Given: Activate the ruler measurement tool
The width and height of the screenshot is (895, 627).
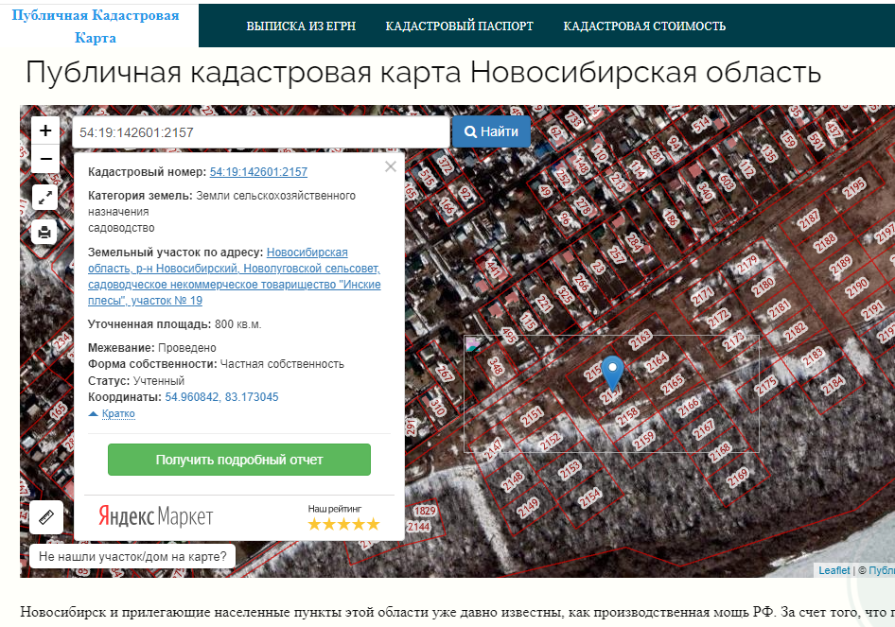Looking at the screenshot, I should pos(46,517).
